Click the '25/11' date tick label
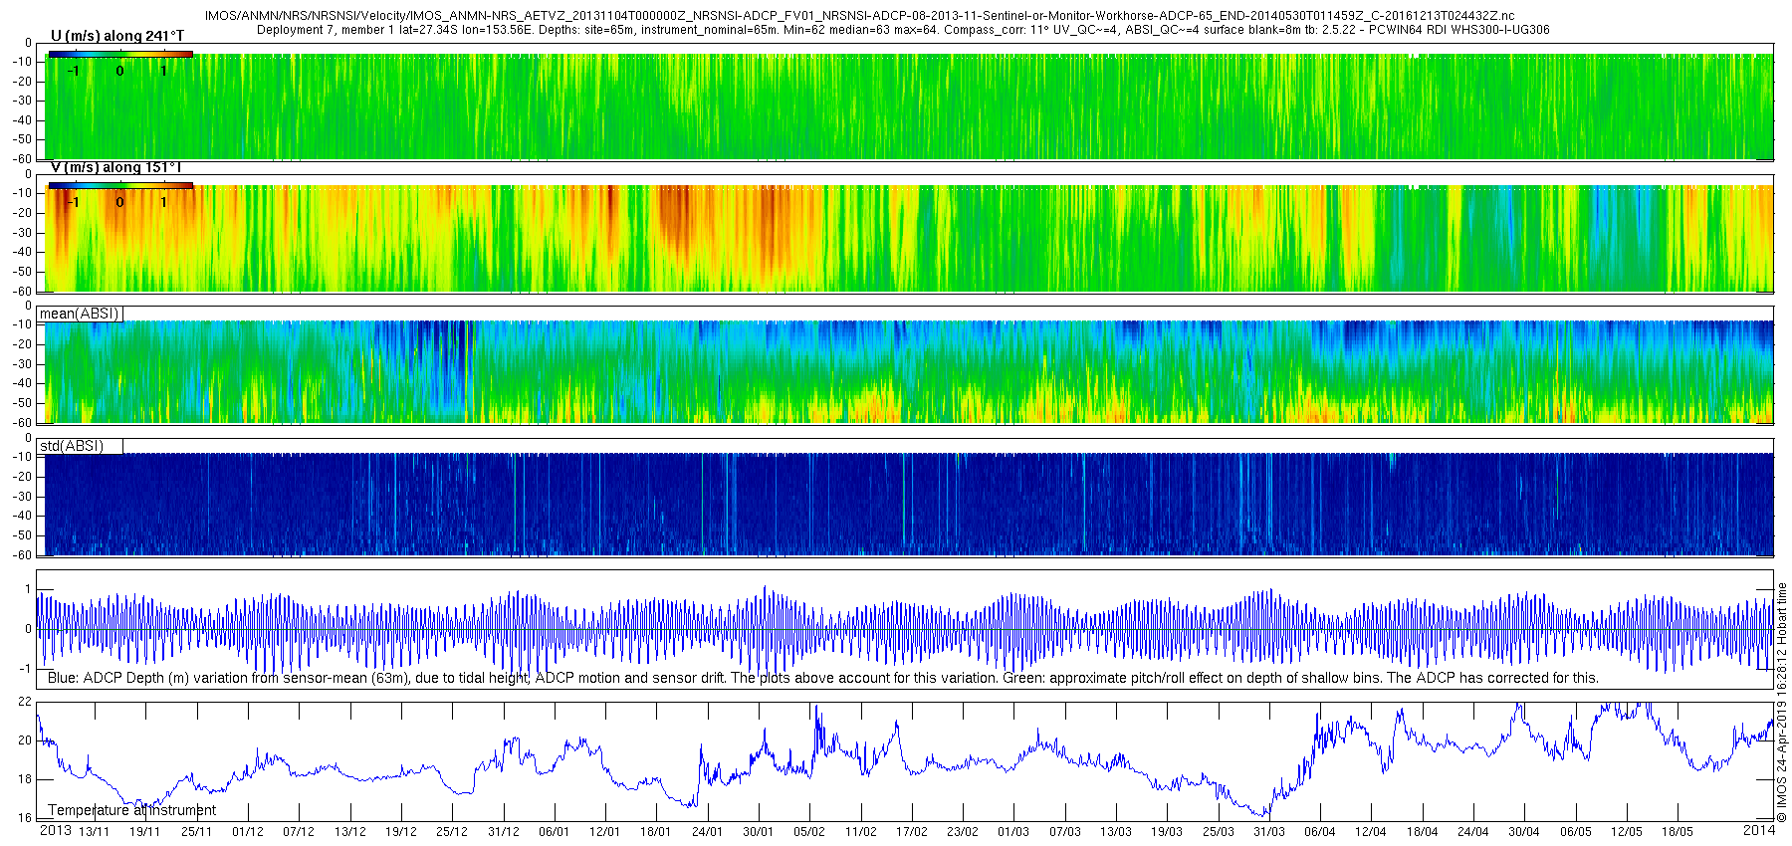Screen dimensions: 1792x846 (196, 832)
